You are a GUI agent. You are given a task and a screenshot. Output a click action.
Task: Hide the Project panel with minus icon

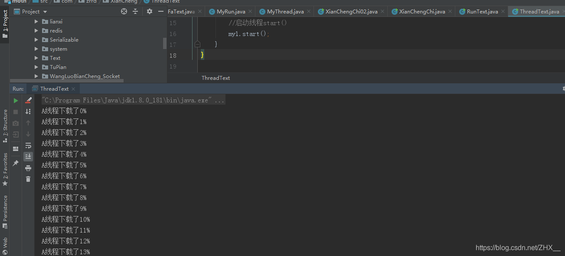[160, 11]
